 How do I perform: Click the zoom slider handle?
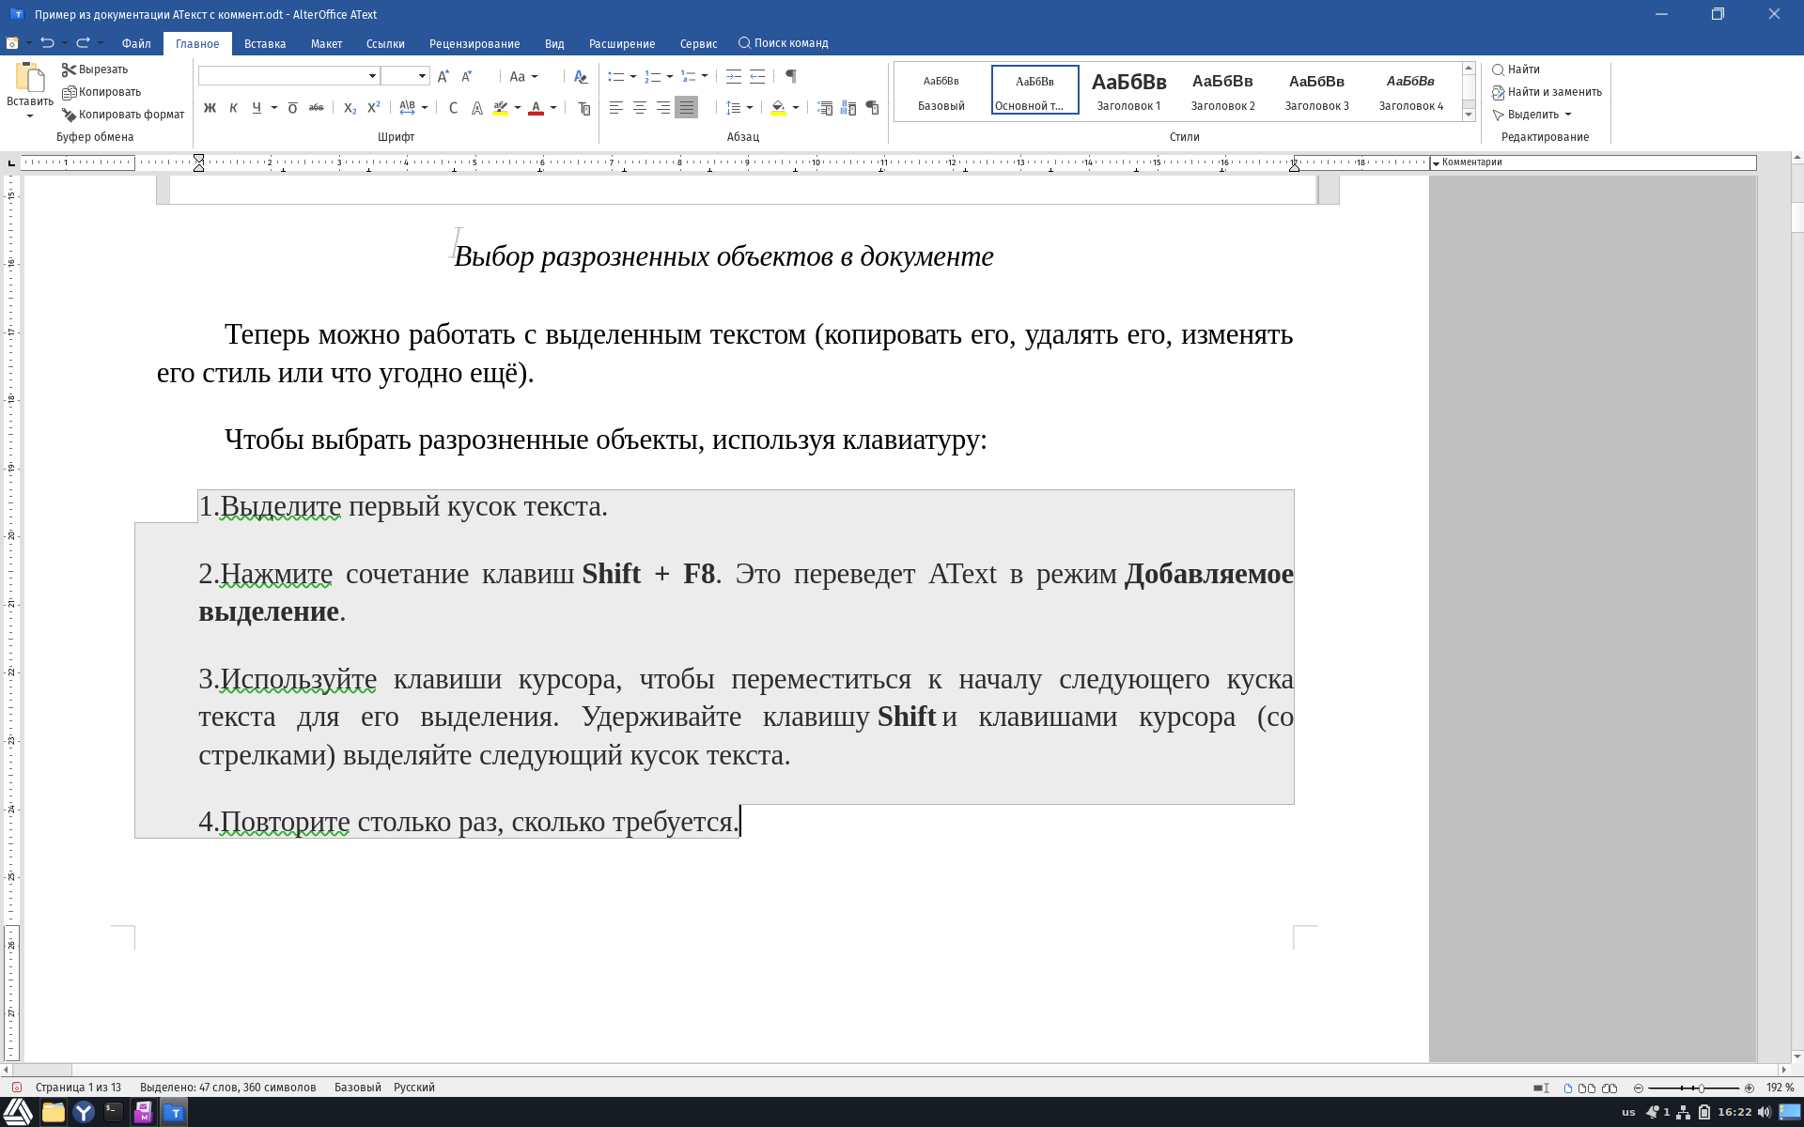(1701, 1088)
